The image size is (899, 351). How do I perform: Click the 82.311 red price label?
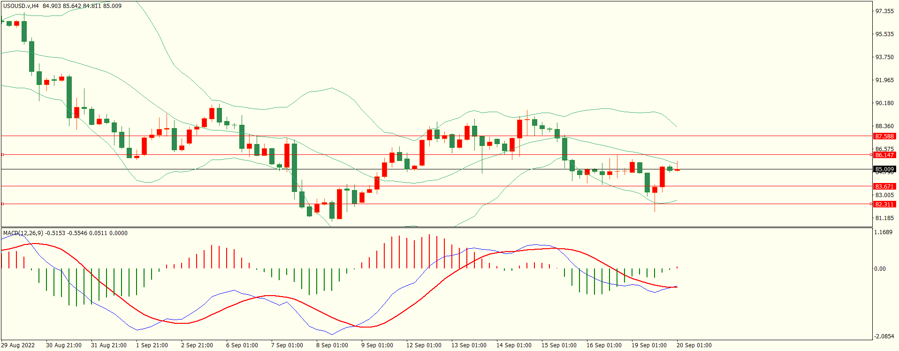(x=884, y=204)
